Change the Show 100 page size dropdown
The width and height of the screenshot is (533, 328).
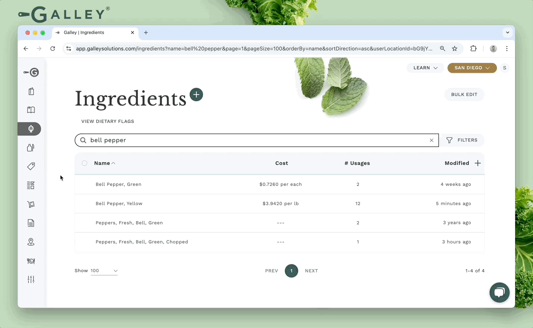pyautogui.click(x=104, y=271)
